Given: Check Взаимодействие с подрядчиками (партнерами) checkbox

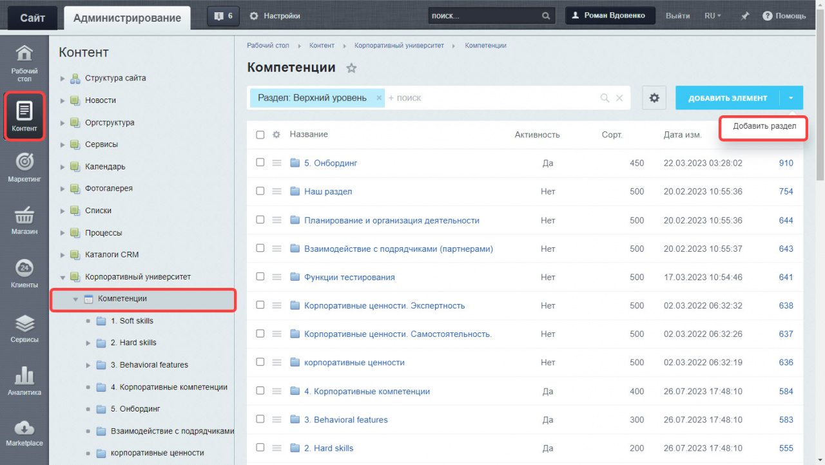Looking at the screenshot, I should click(260, 248).
